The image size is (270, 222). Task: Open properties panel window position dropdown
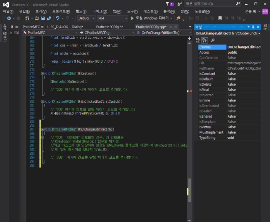248,27
